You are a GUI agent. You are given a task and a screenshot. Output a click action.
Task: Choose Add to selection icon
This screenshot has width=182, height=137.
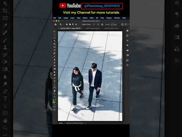[70, 24]
